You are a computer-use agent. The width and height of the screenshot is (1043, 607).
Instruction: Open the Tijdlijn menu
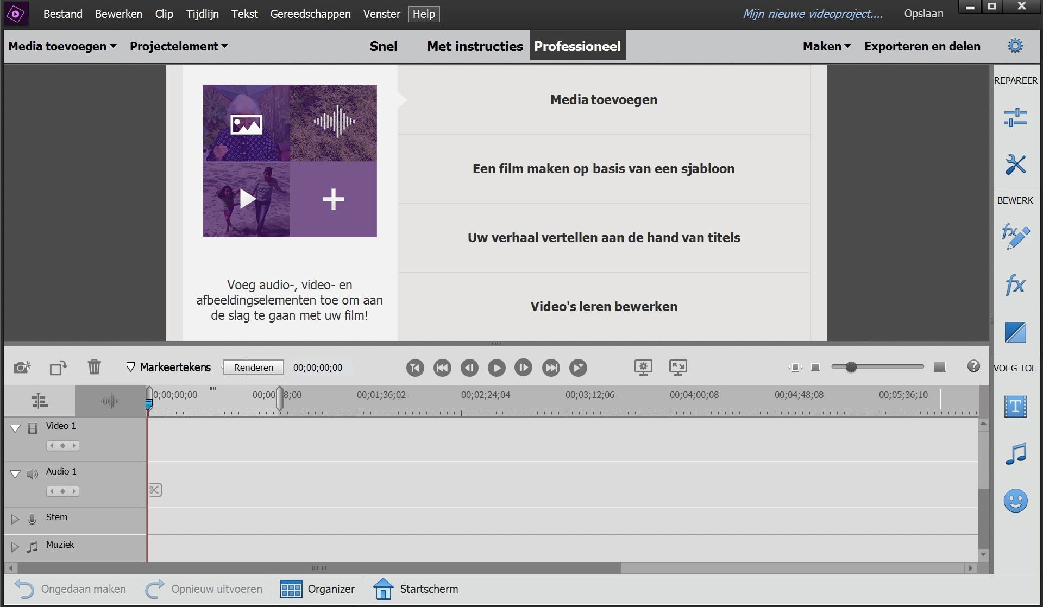(x=202, y=14)
